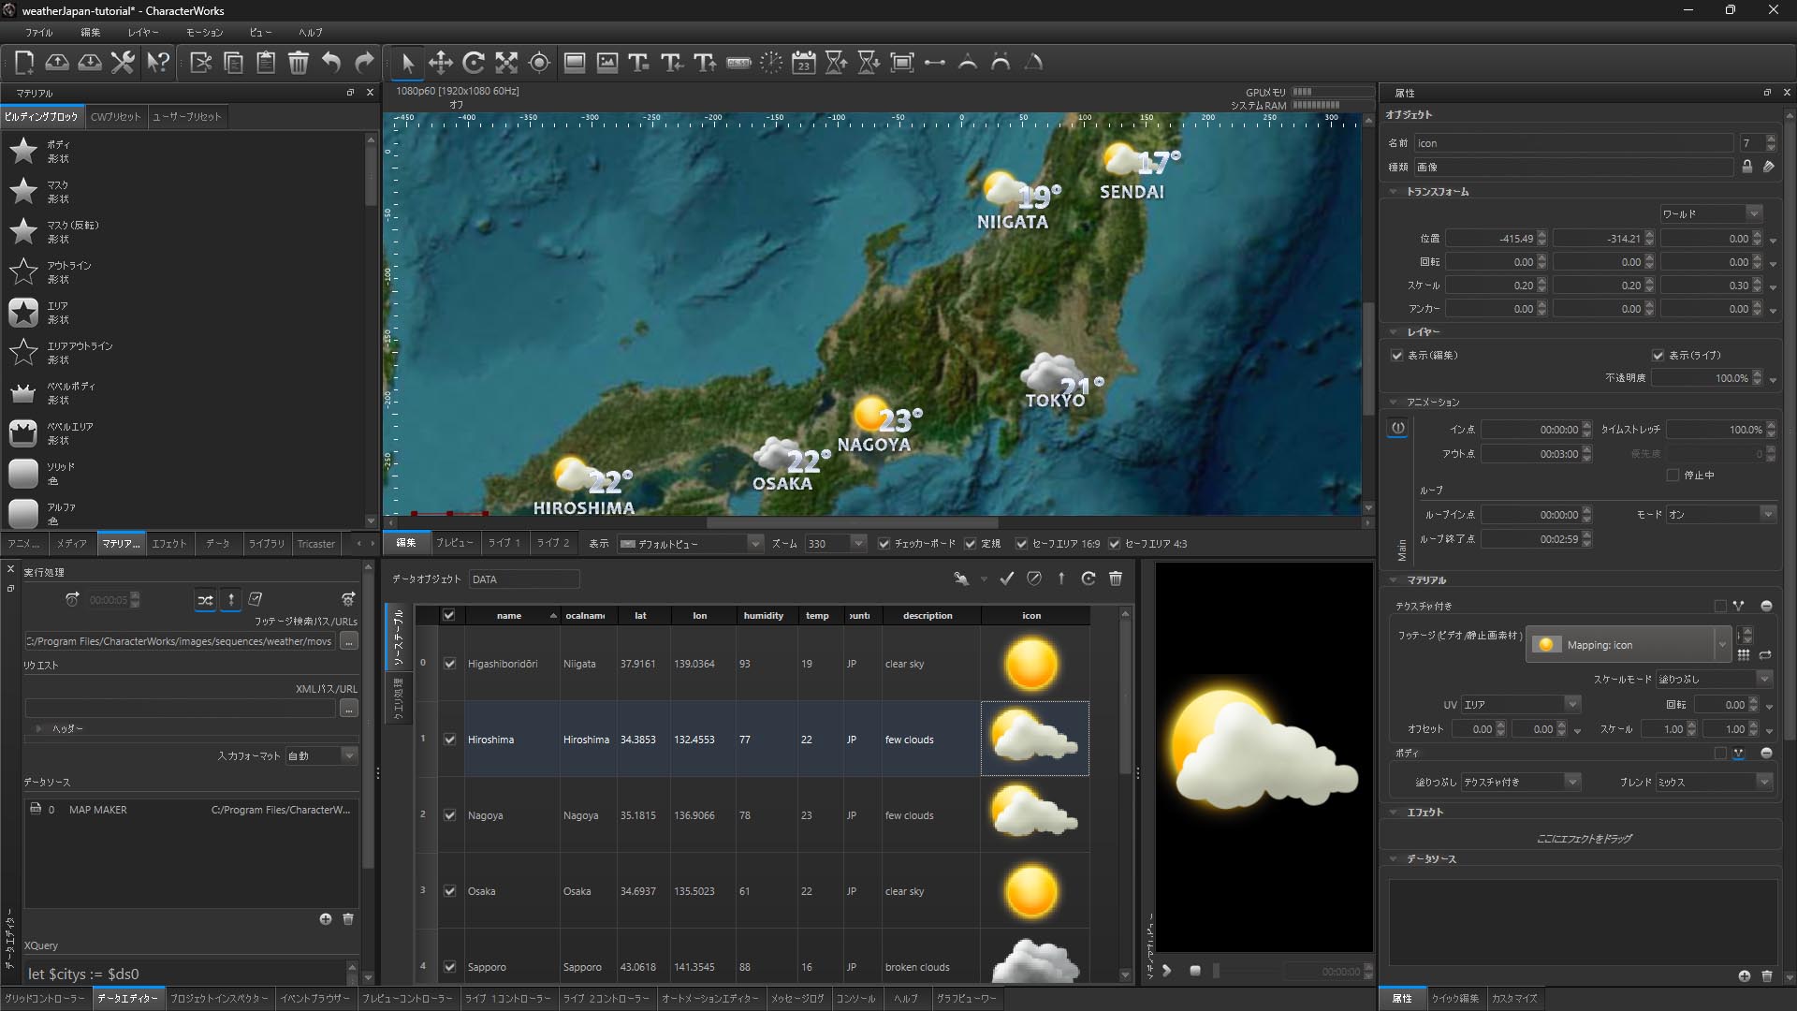Click the wrench settings icon
The width and height of the screenshot is (1797, 1011).
(123, 63)
